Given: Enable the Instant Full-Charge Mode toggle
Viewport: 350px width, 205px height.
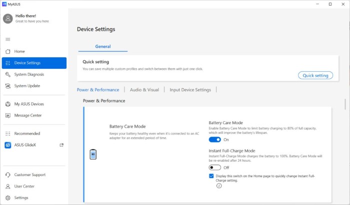Looking at the screenshot, I should [x=214, y=168].
